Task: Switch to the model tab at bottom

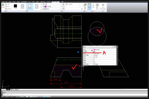Action: click(8, 89)
